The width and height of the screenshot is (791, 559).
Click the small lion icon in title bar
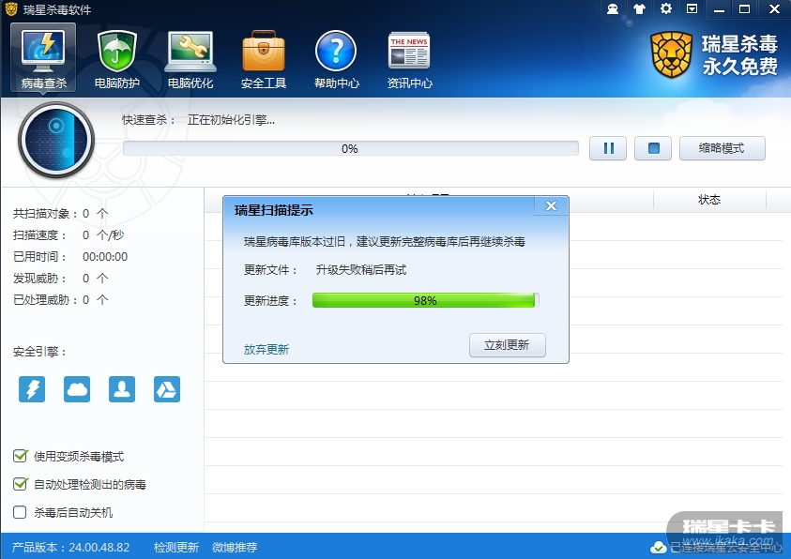tap(11, 9)
